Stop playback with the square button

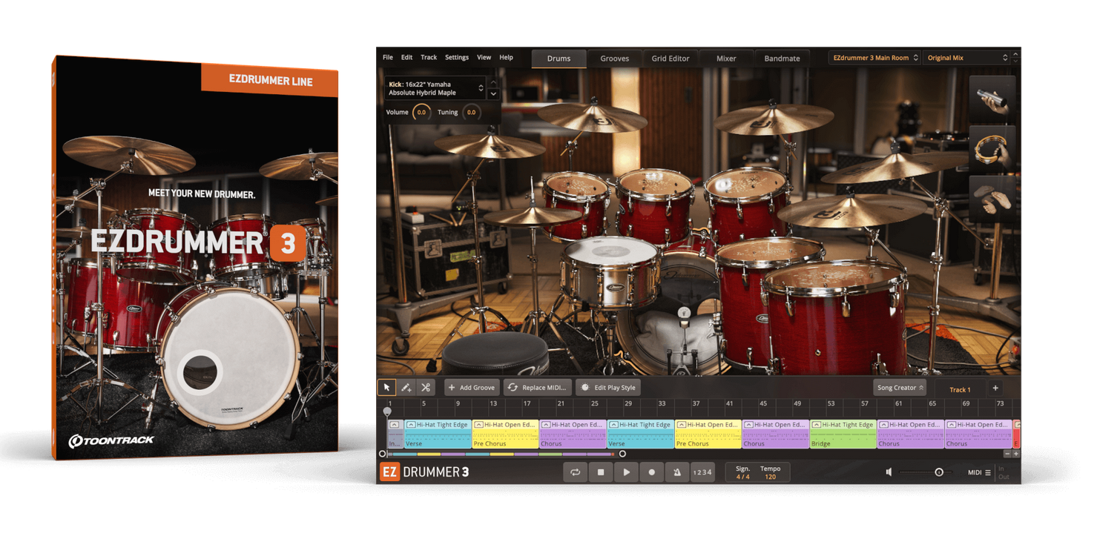pyautogui.click(x=601, y=472)
